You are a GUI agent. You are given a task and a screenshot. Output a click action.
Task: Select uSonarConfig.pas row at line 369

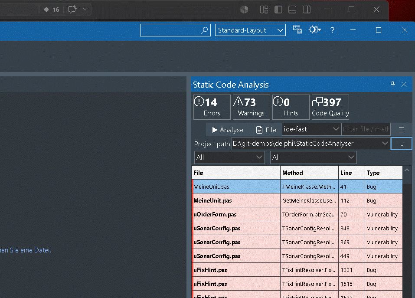coord(297,242)
